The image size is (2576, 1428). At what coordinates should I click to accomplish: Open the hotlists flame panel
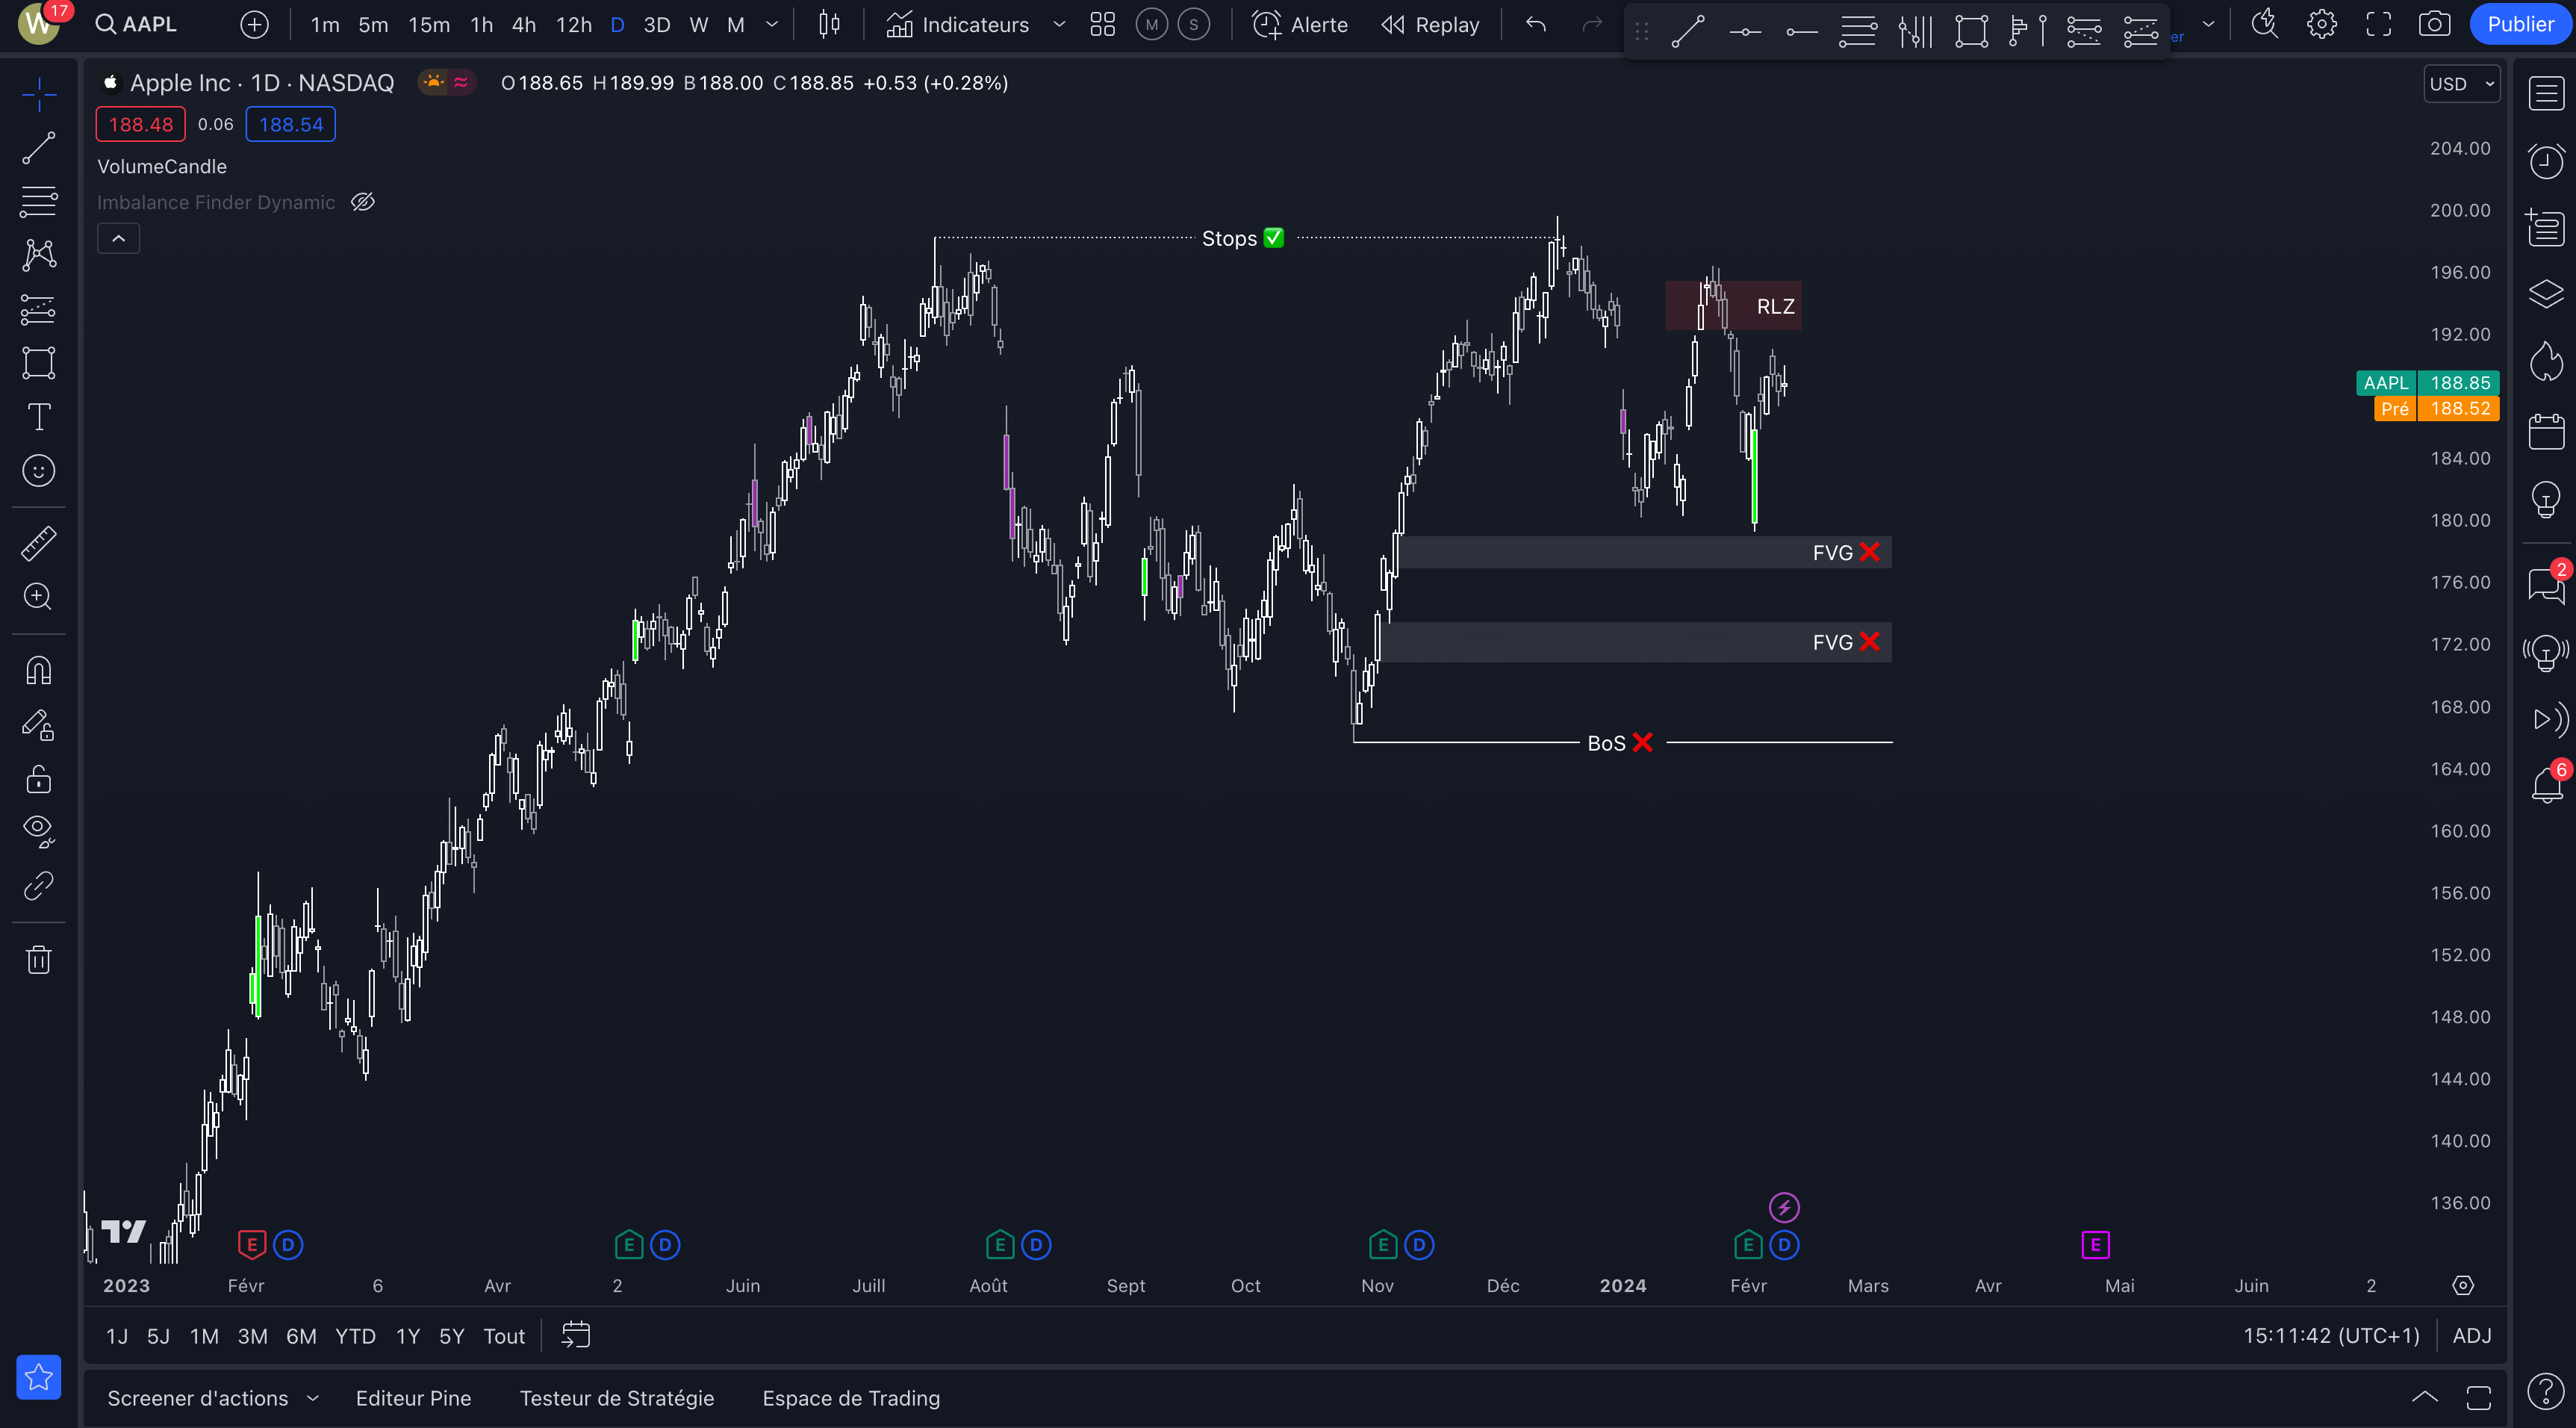[2546, 361]
